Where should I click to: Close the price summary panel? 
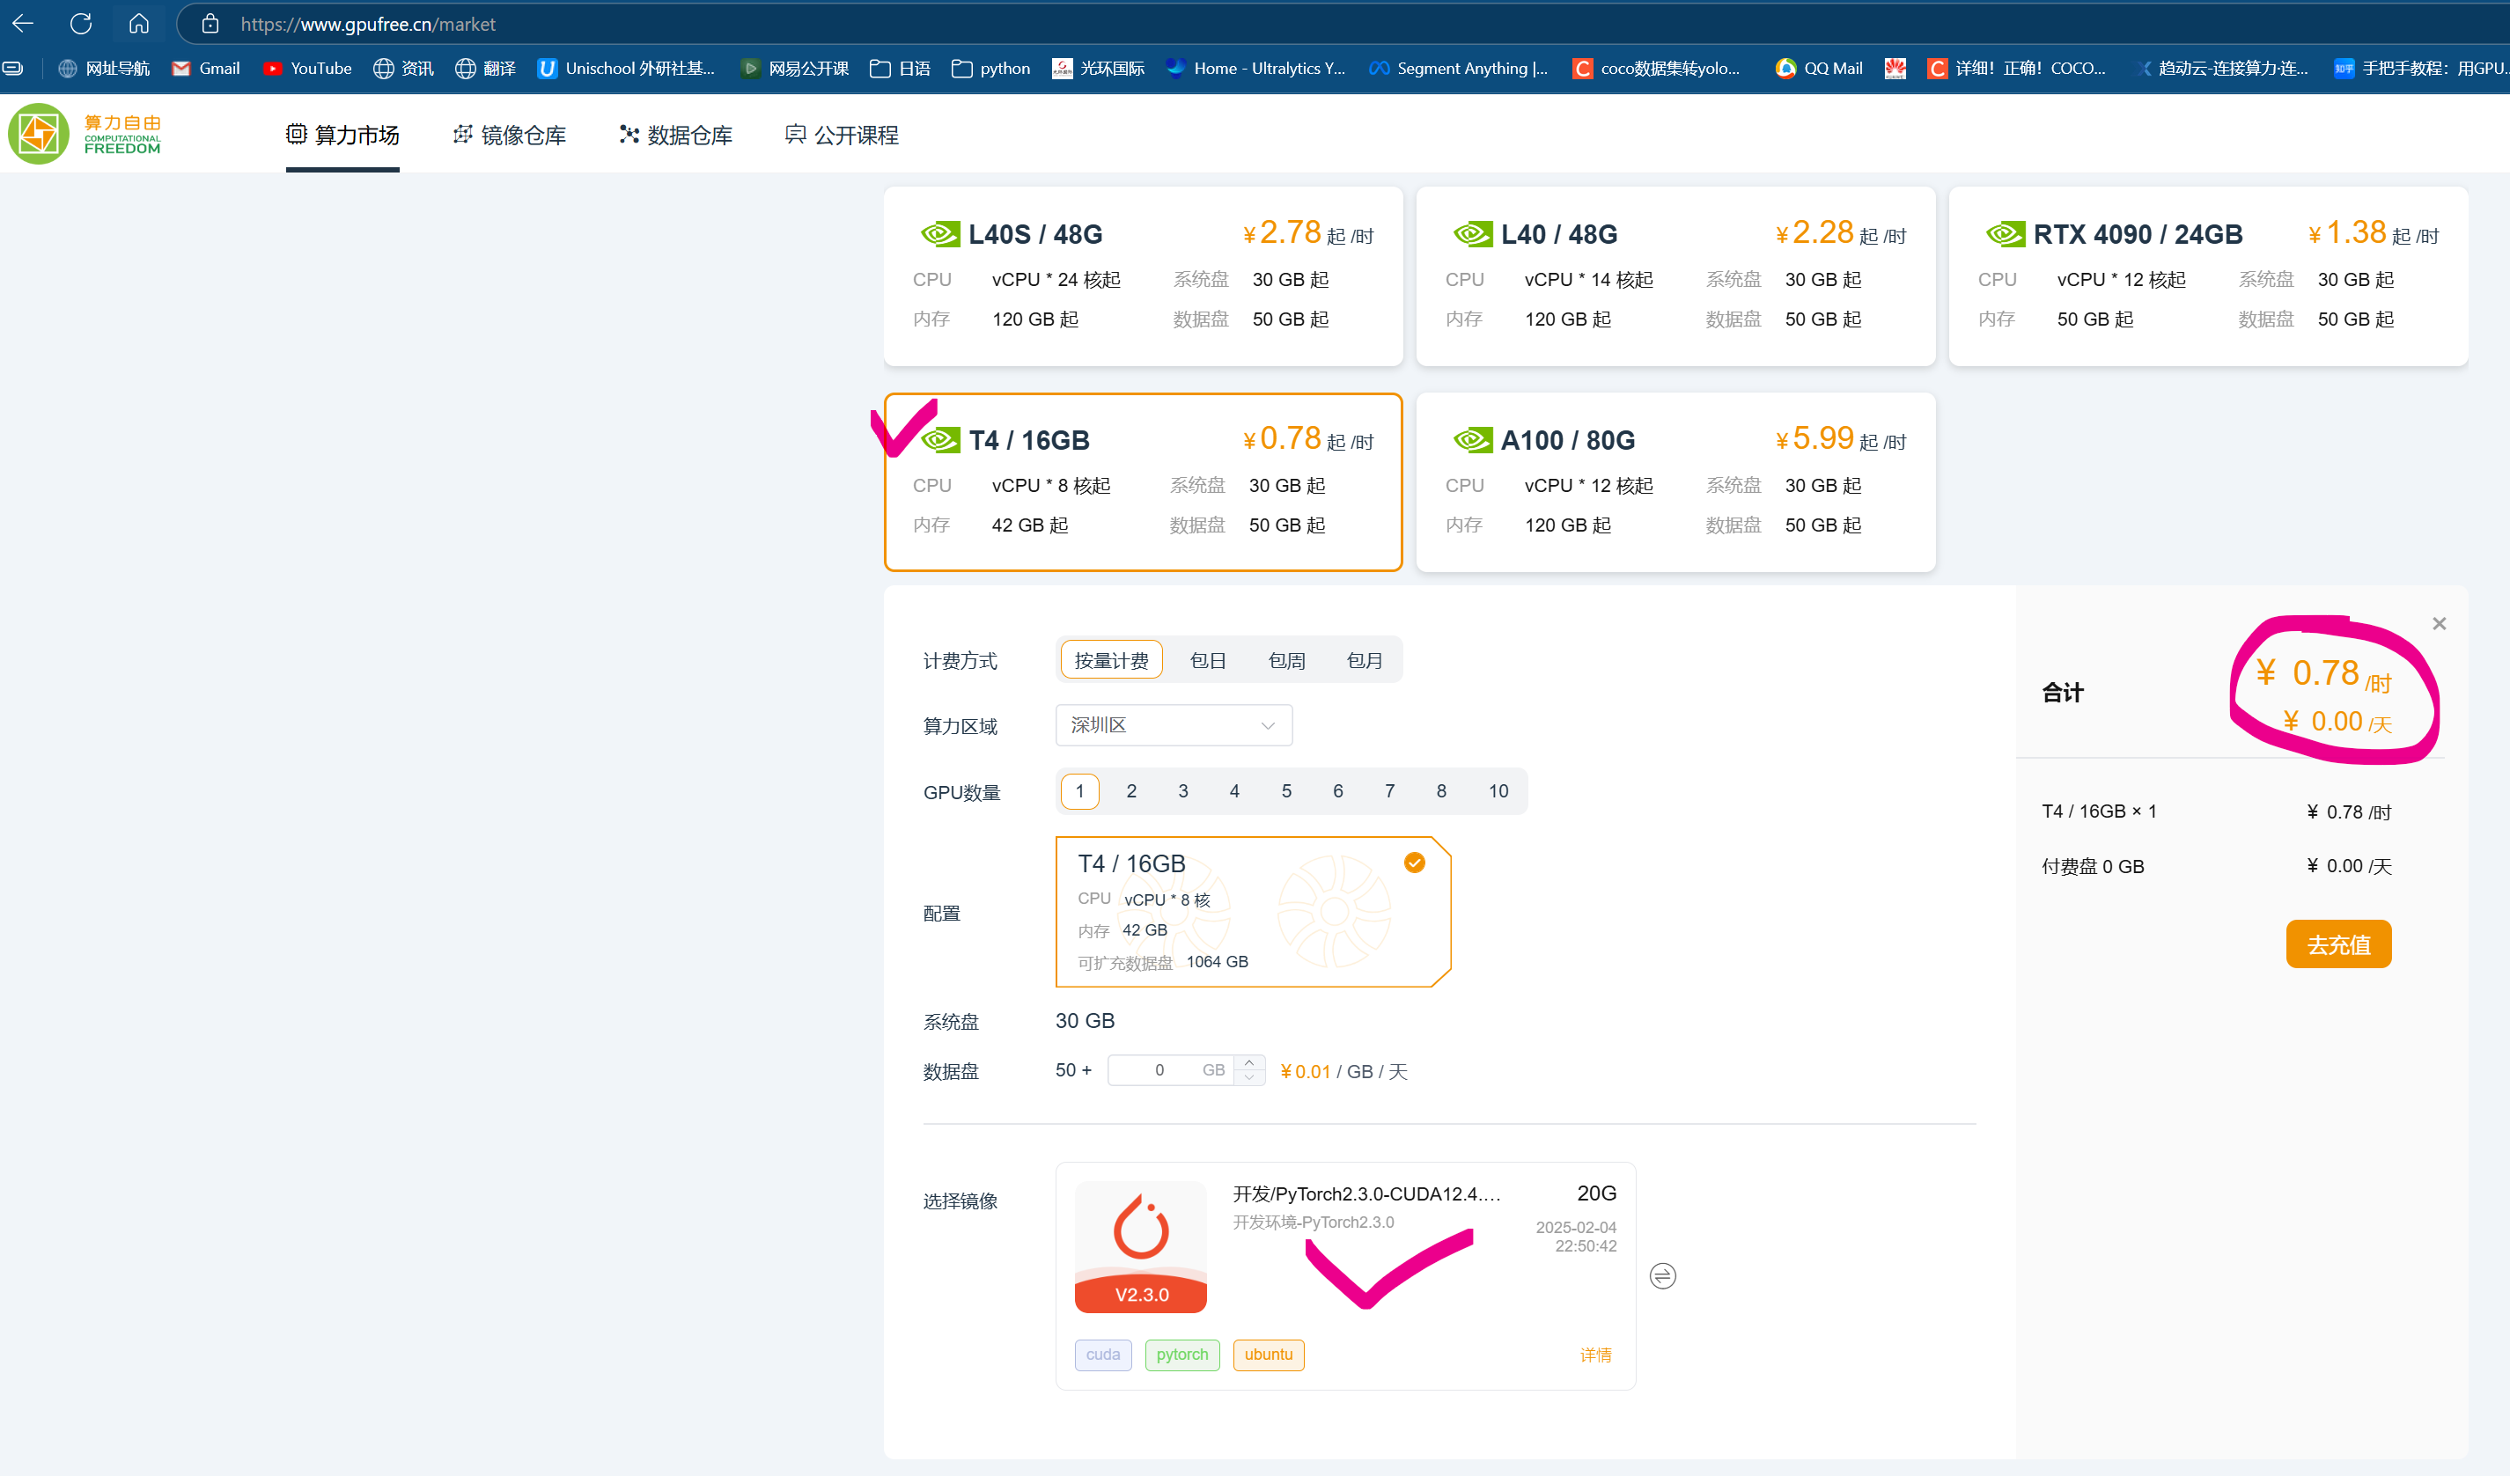[2439, 623]
